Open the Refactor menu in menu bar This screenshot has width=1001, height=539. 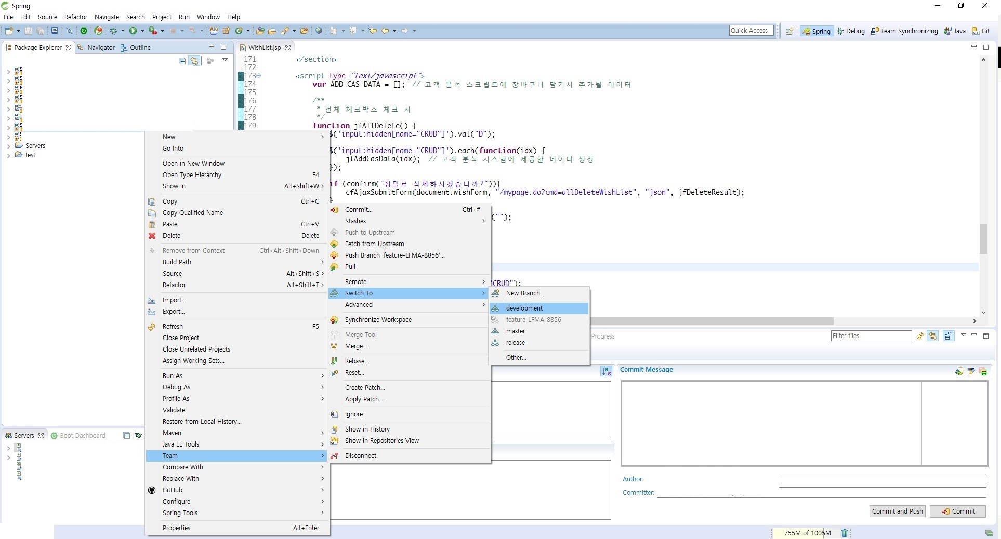click(x=76, y=17)
